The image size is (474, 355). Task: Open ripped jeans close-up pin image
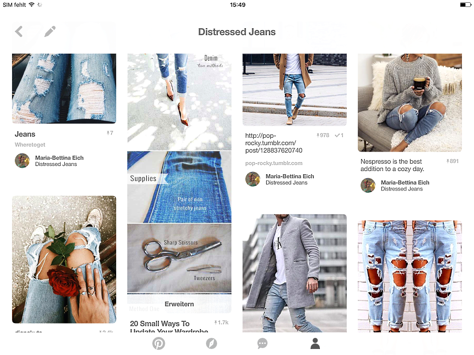coord(64,88)
